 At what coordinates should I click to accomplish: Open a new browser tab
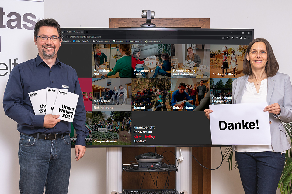pyautogui.click(x=87, y=32)
